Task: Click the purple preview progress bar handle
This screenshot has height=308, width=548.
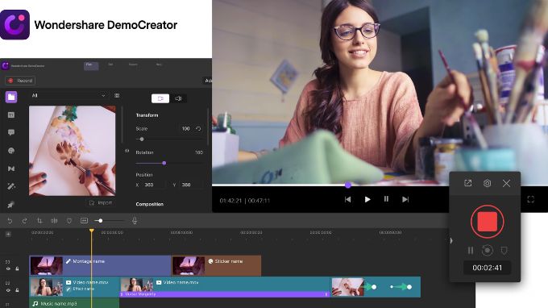Action: pos(348,185)
